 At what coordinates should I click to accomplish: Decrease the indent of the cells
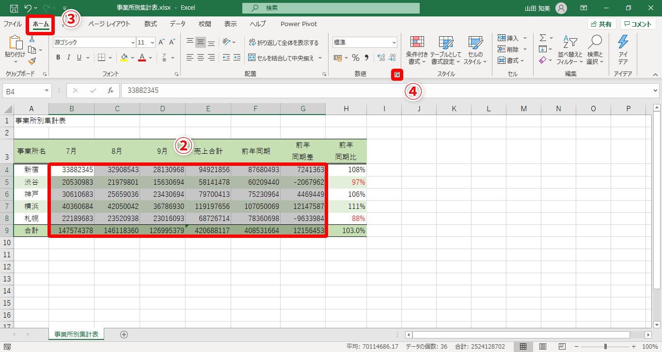[226, 58]
